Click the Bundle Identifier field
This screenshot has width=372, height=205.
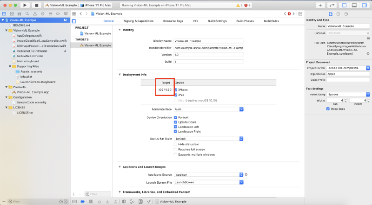pos(208,48)
